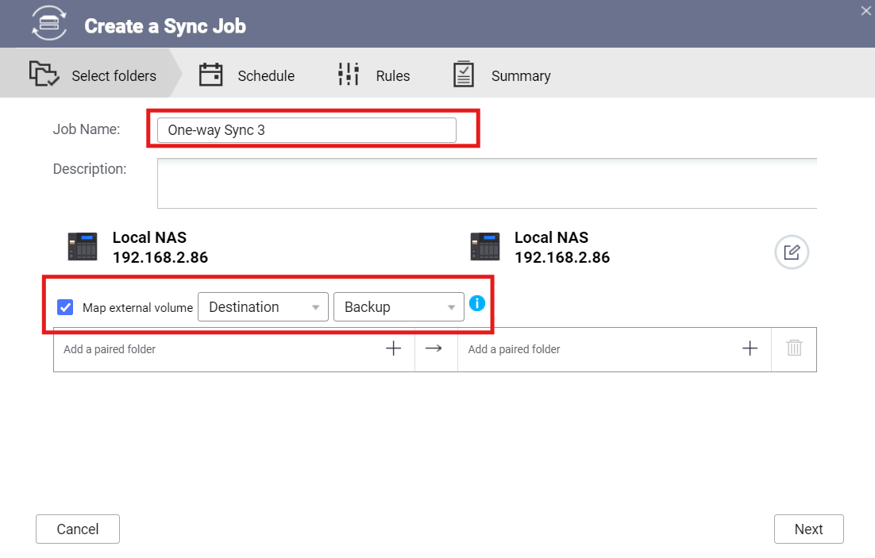The width and height of the screenshot is (875, 558).
Task: Click the Summary checklist icon
Action: coord(464,74)
